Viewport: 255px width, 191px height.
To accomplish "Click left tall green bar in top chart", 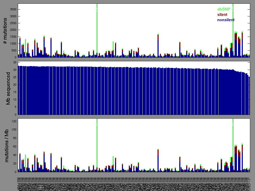I will 97,29.
